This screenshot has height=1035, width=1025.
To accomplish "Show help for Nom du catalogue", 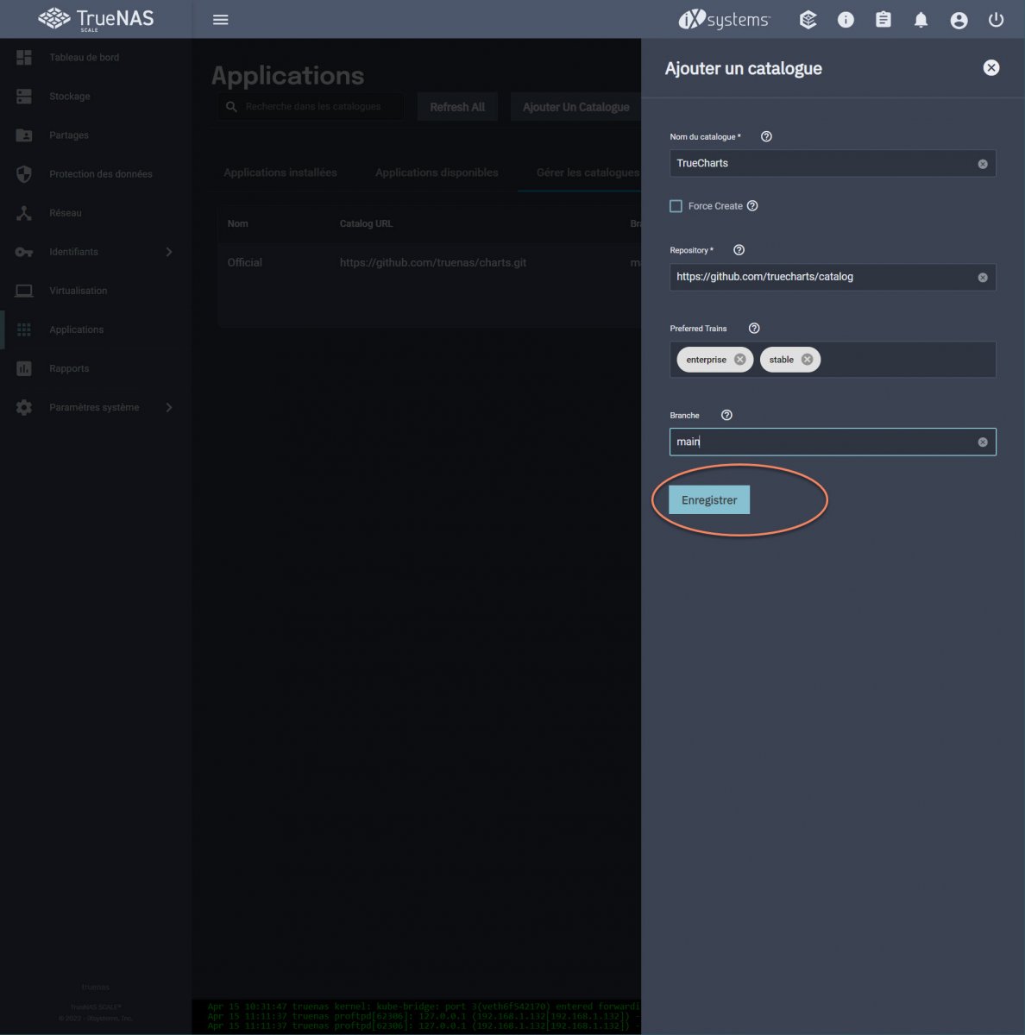I will click(x=766, y=136).
